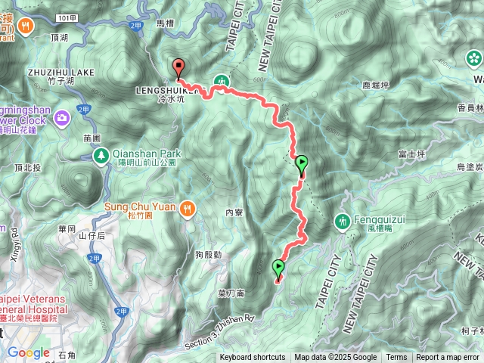The width and height of the screenshot is (484, 363).
Task: Click the hiking icon beside Lengshuikeng trail
Action: click(x=222, y=82)
